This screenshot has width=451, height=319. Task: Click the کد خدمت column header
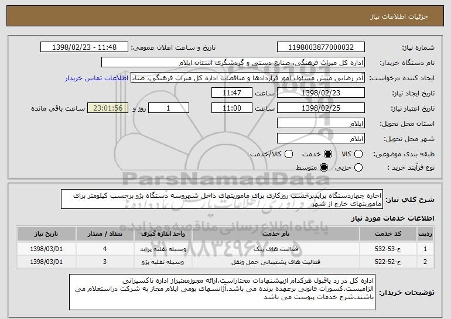[388, 234]
